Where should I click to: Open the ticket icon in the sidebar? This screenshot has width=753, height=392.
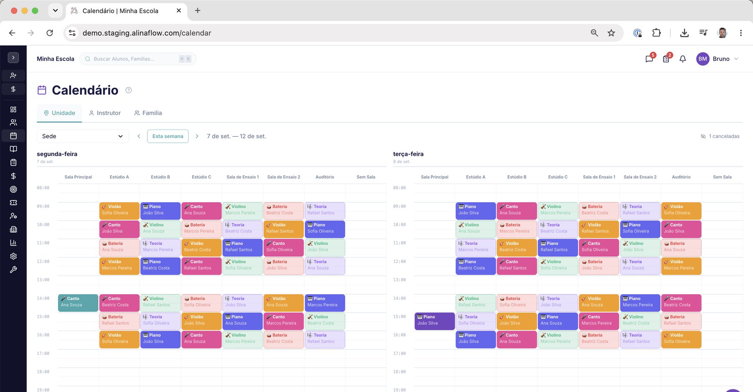coord(13,203)
